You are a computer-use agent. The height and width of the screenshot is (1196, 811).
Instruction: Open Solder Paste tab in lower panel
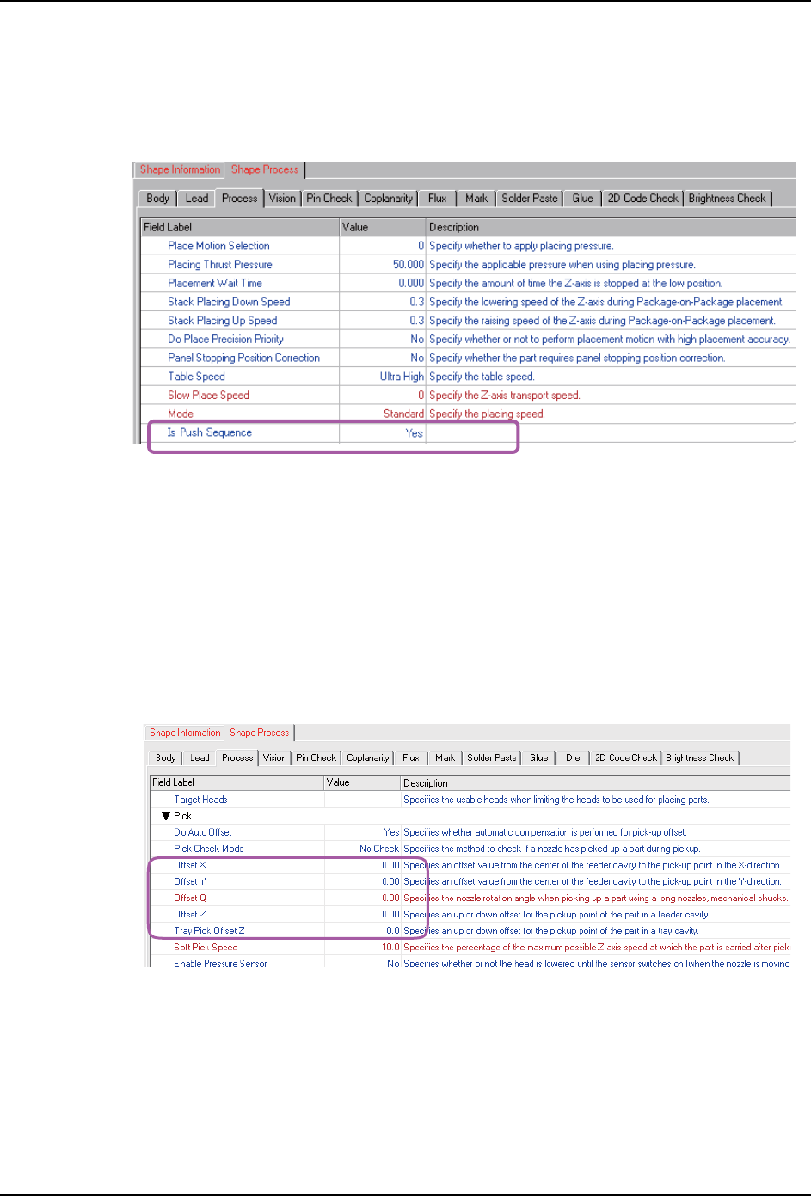(492, 758)
